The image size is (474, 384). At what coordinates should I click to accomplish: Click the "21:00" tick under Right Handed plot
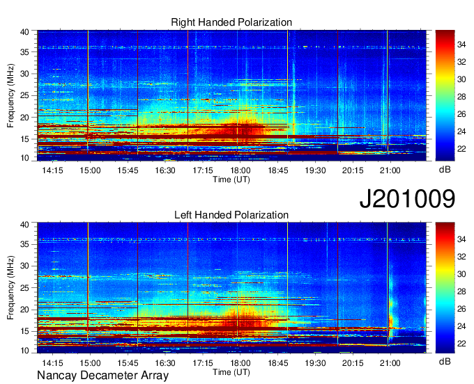tap(390, 170)
